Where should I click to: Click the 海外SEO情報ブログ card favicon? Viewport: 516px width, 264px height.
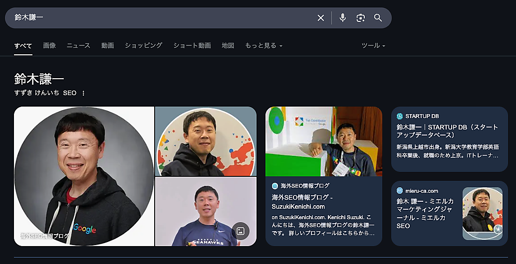(275, 186)
